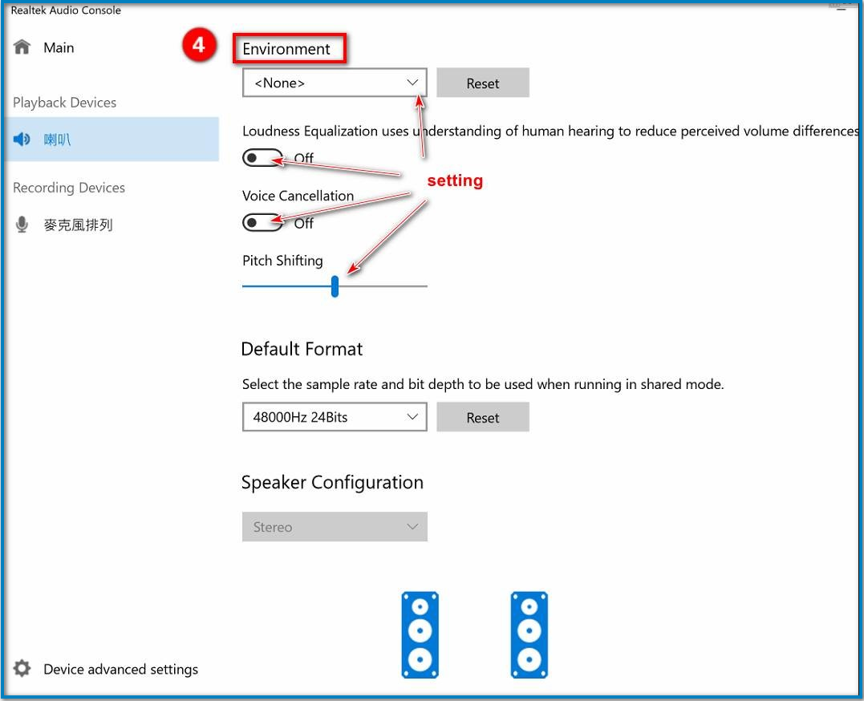Click the sample rate and bit depth description
This screenshot has width=864, height=701.
pos(483,384)
